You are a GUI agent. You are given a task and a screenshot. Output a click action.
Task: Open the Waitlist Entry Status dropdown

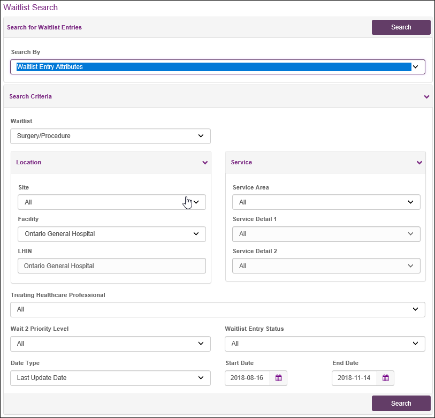click(x=325, y=344)
